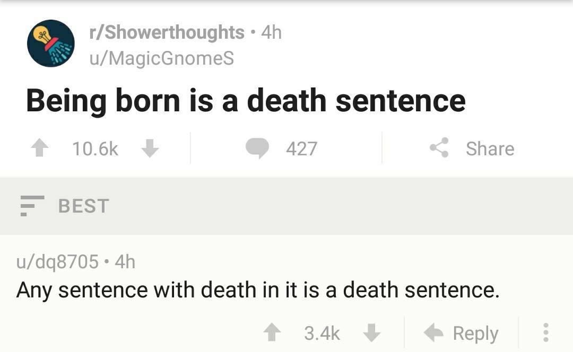Click the reply arrow icon
Screen dimensions: 573x352
[434, 332]
